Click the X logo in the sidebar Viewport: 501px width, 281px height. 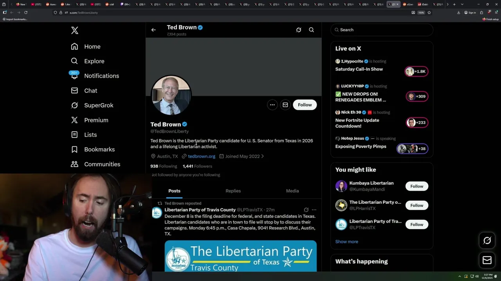point(75,30)
